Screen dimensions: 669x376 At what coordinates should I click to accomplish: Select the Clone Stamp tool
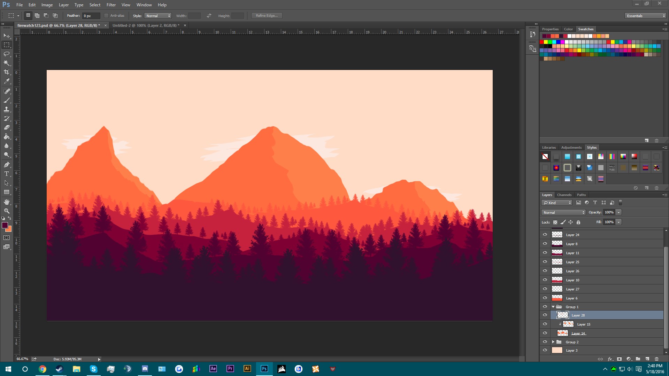[x=7, y=109]
